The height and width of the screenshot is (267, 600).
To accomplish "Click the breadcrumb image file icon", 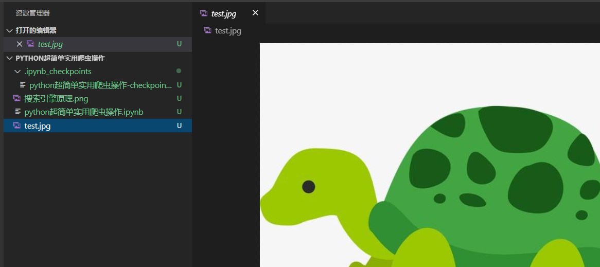I will (208, 30).
